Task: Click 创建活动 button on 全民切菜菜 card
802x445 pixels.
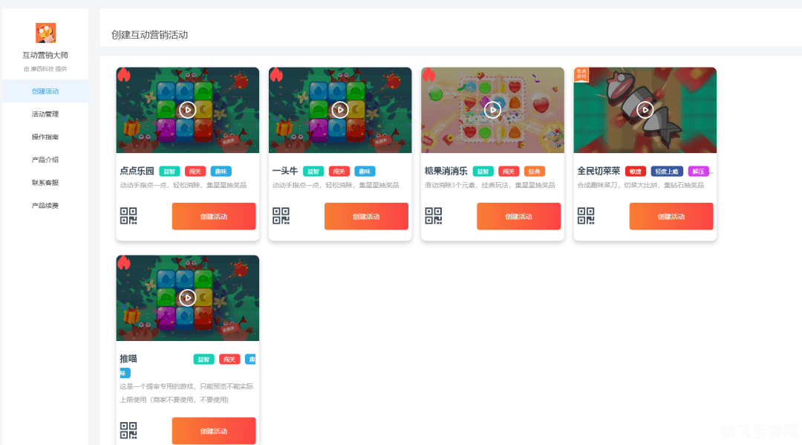Action: pos(671,216)
